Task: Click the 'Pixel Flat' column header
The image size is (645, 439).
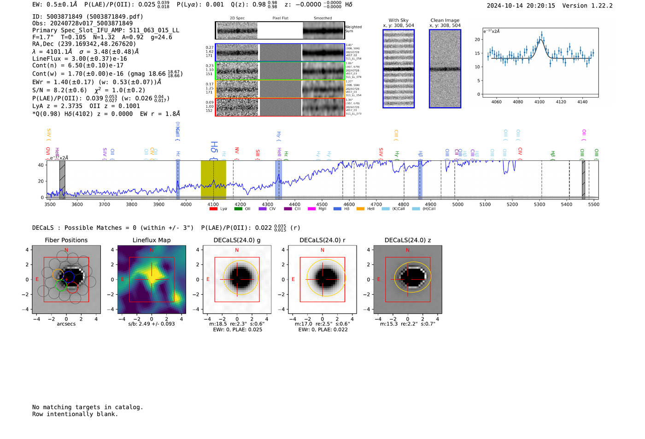Action: [x=280, y=18]
